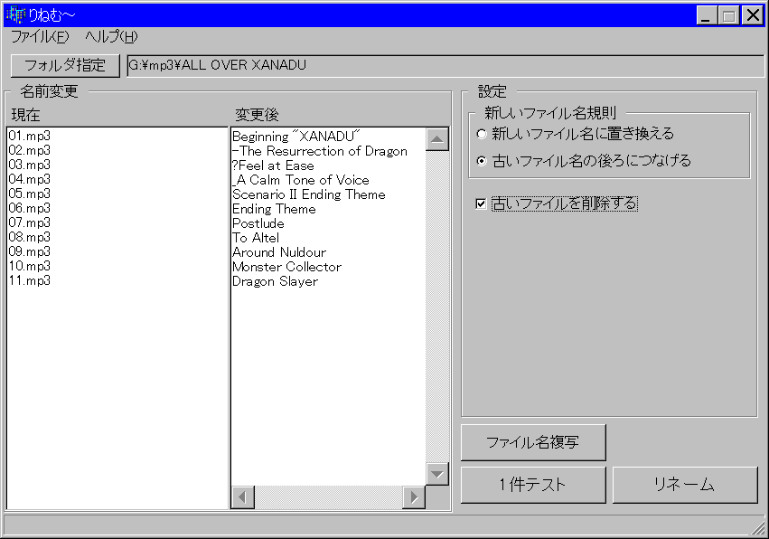The width and height of the screenshot is (769, 539).
Task: Click the line ?Feel at Ease
Action: (x=273, y=165)
